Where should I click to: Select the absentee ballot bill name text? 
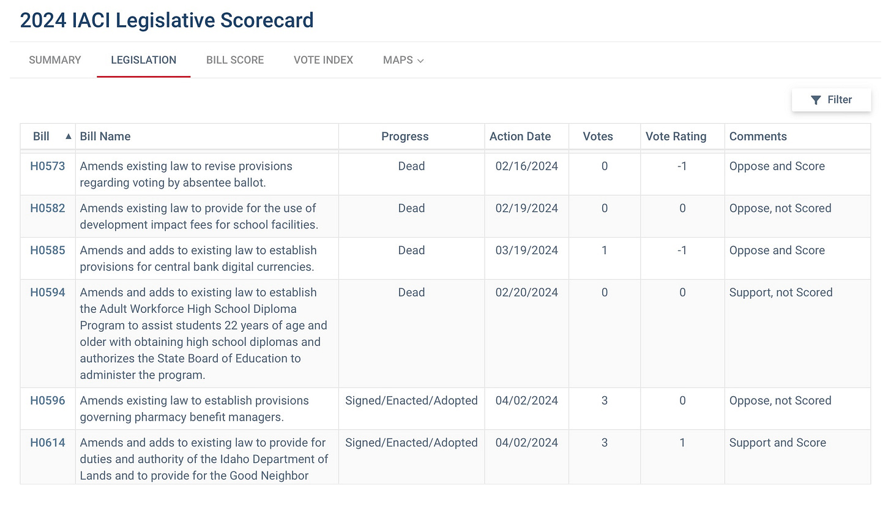(x=186, y=175)
